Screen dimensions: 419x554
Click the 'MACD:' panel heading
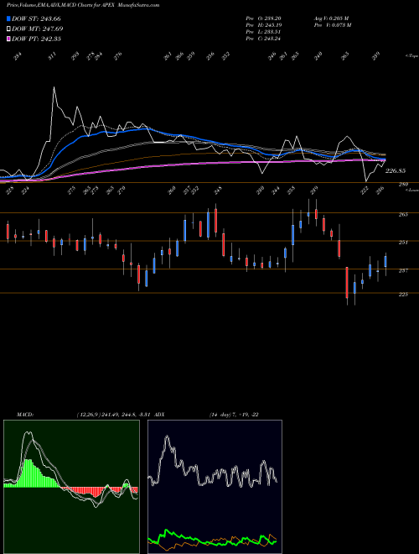tap(25, 415)
